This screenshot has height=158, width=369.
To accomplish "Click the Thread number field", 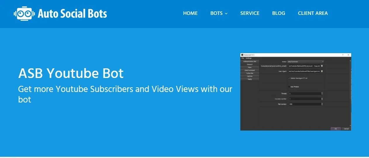I will coord(304,93).
